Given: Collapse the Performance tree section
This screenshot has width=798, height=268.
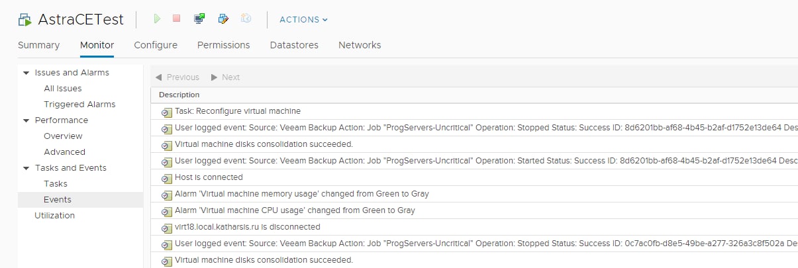Looking at the screenshot, I should click(26, 120).
